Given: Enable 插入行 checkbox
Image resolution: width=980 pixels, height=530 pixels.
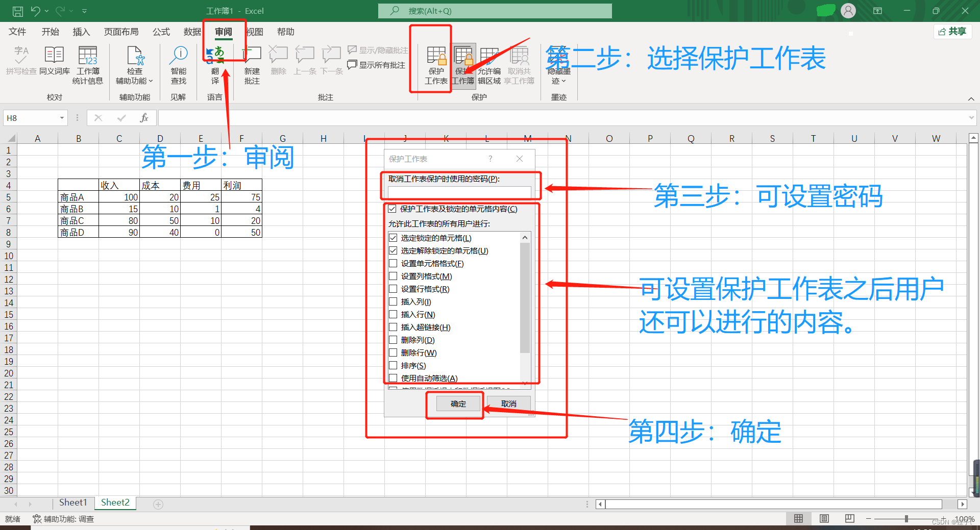Looking at the screenshot, I should 393,314.
